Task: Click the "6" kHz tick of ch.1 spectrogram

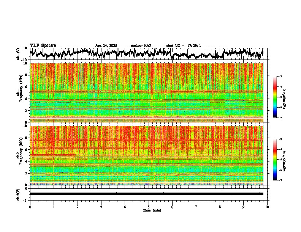Action: (x=26, y=87)
